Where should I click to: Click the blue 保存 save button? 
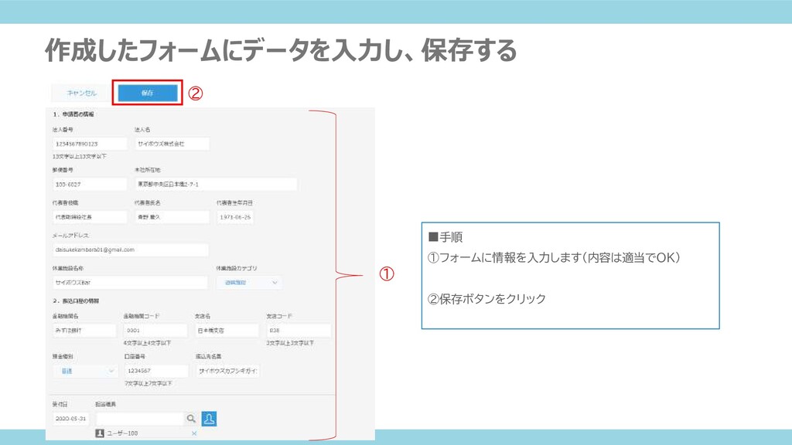148,93
